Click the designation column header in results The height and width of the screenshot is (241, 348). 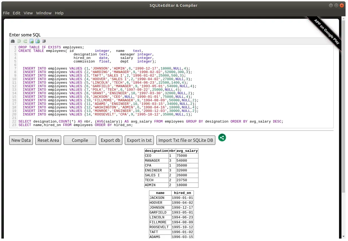coord(157,151)
